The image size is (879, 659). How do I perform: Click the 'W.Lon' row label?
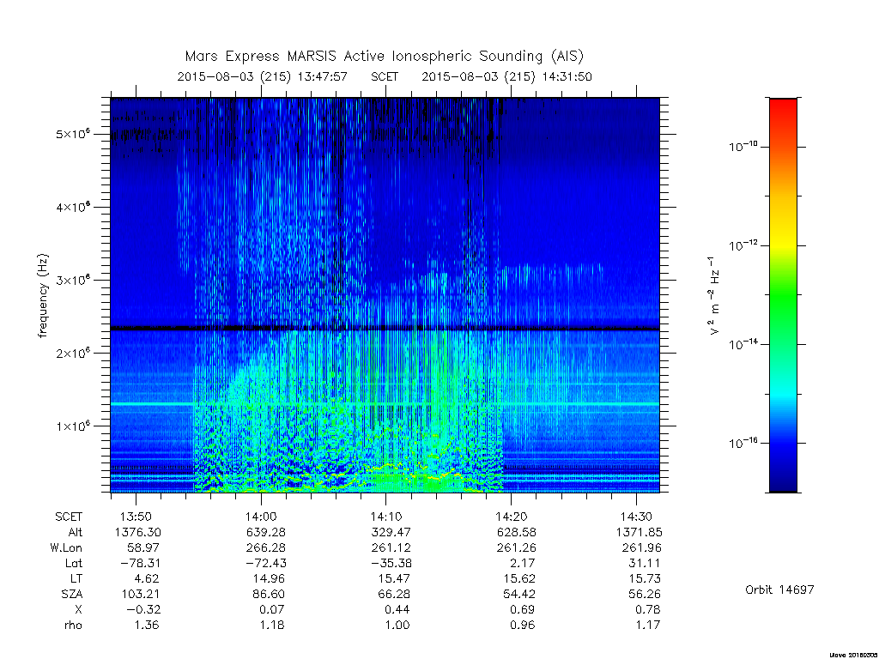pyautogui.click(x=66, y=547)
